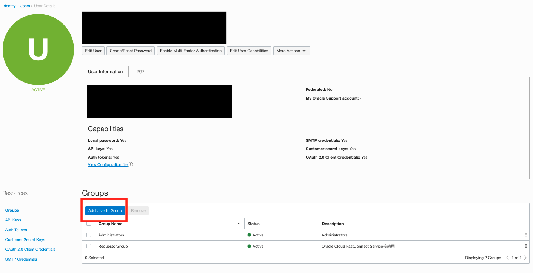
Task: Click the Edit User button
Action: point(93,51)
